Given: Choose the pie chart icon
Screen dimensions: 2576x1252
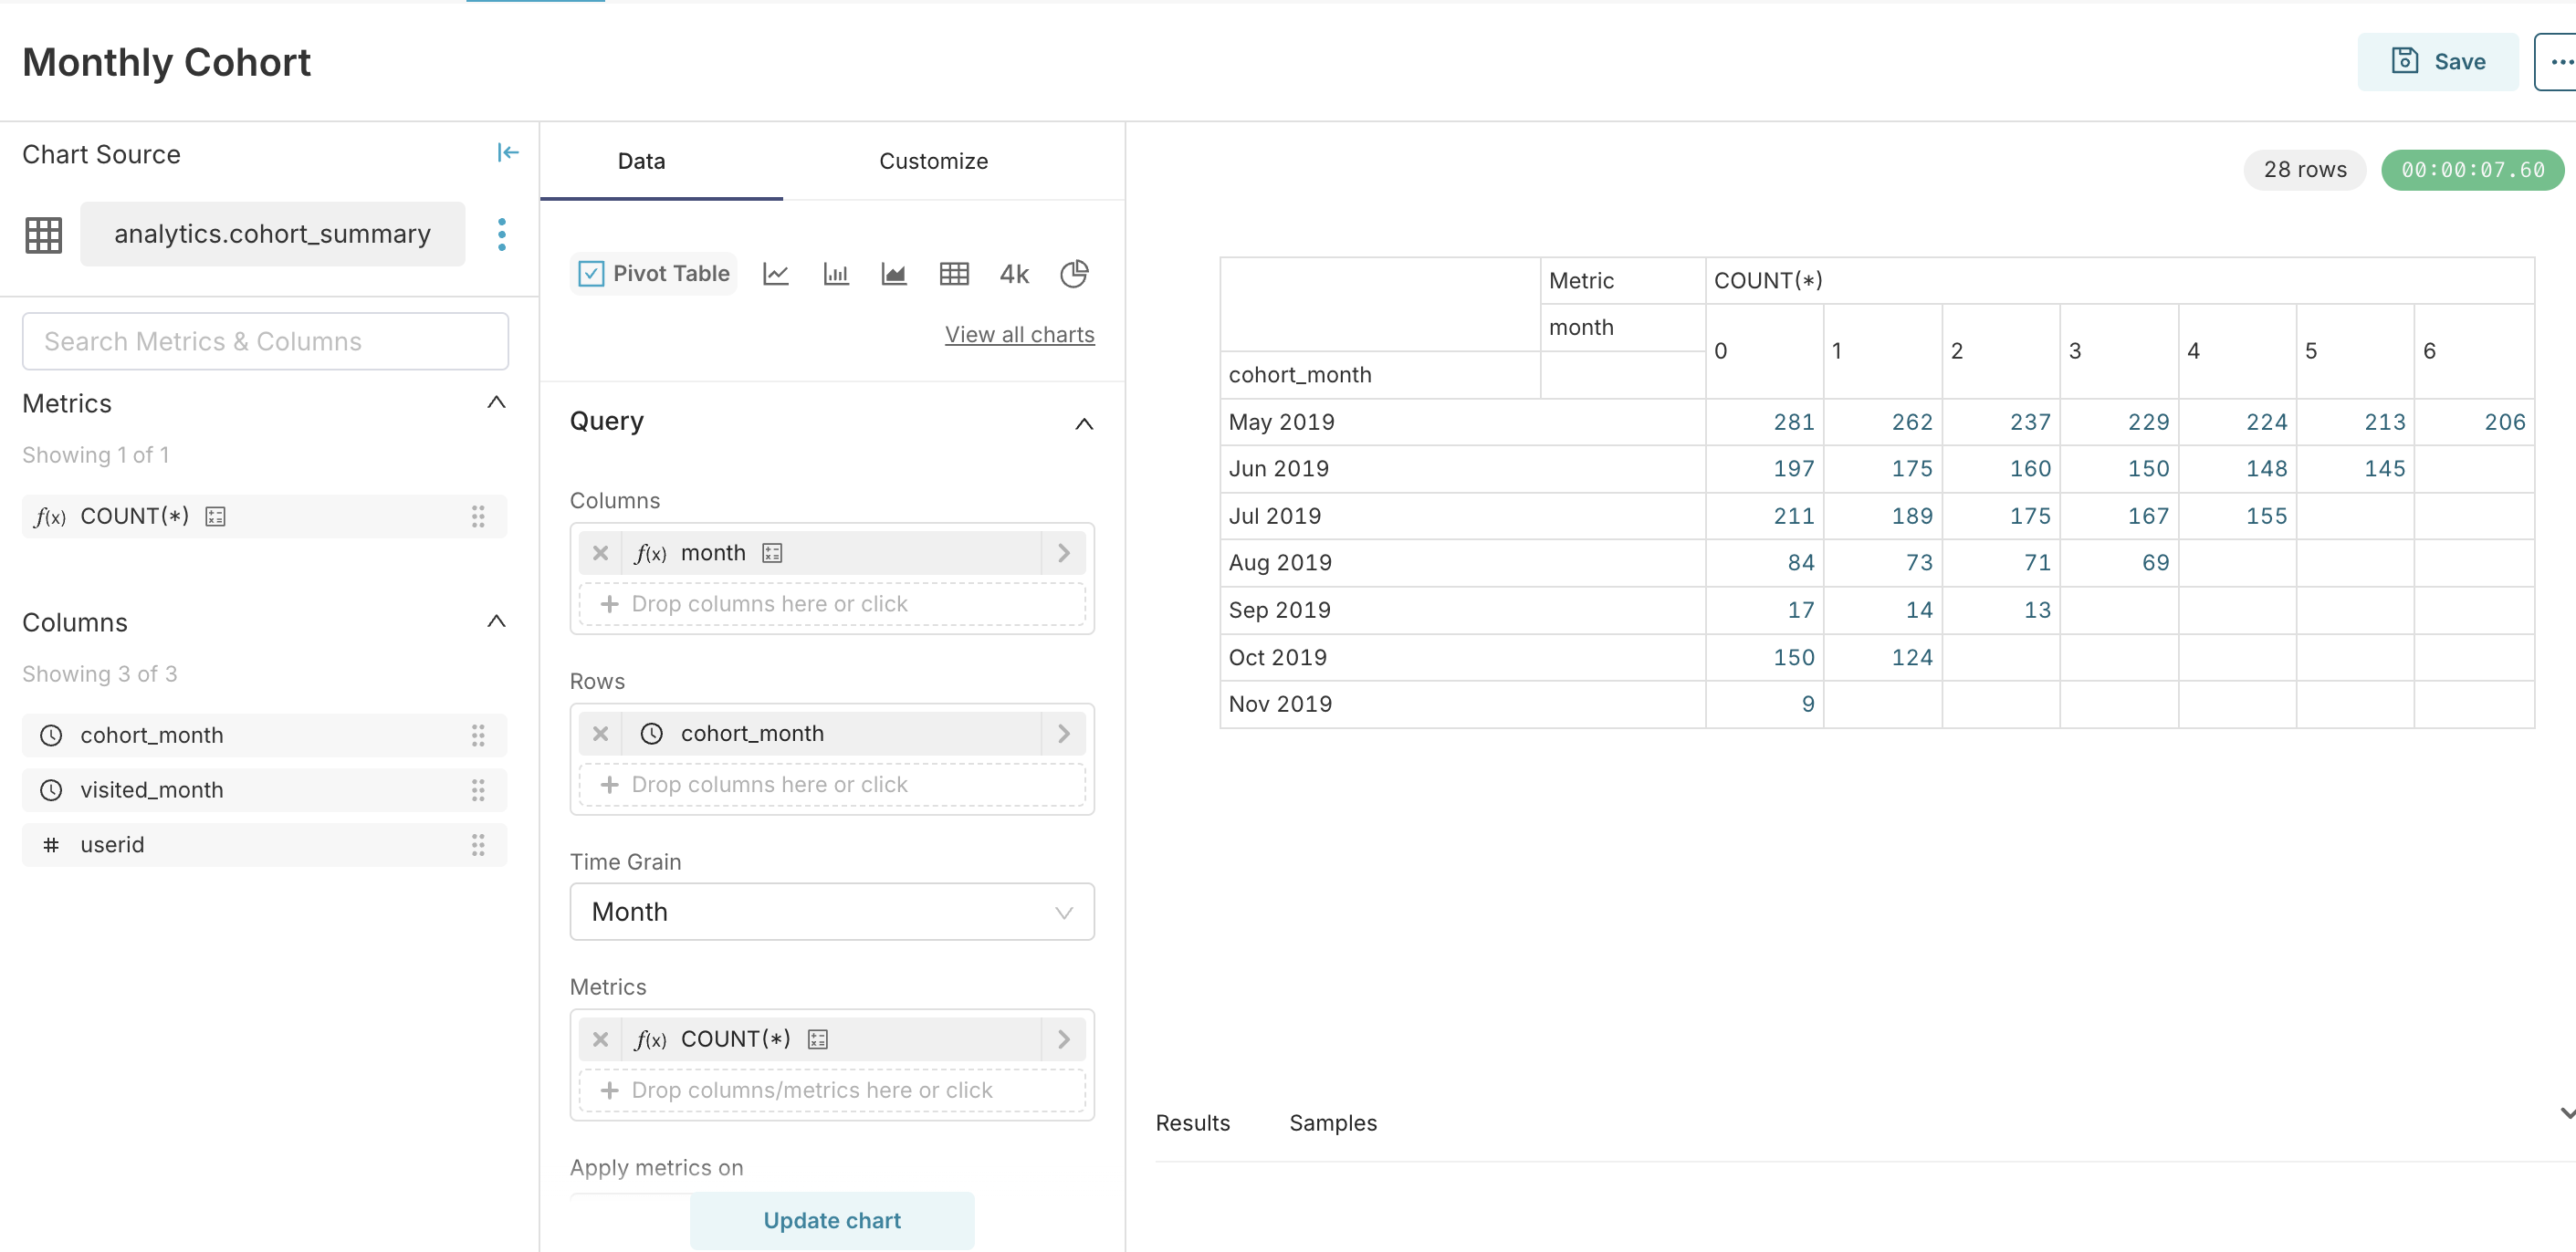Looking at the screenshot, I should pos(1073,274).
